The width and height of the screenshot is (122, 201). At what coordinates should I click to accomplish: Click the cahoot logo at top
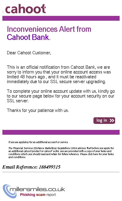click(25, 9)
